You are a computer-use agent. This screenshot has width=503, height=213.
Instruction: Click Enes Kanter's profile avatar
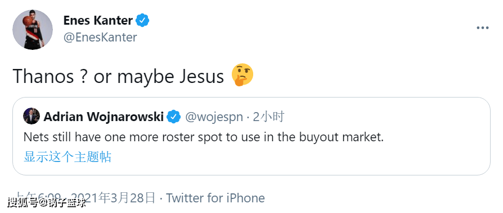coord(33,29)
